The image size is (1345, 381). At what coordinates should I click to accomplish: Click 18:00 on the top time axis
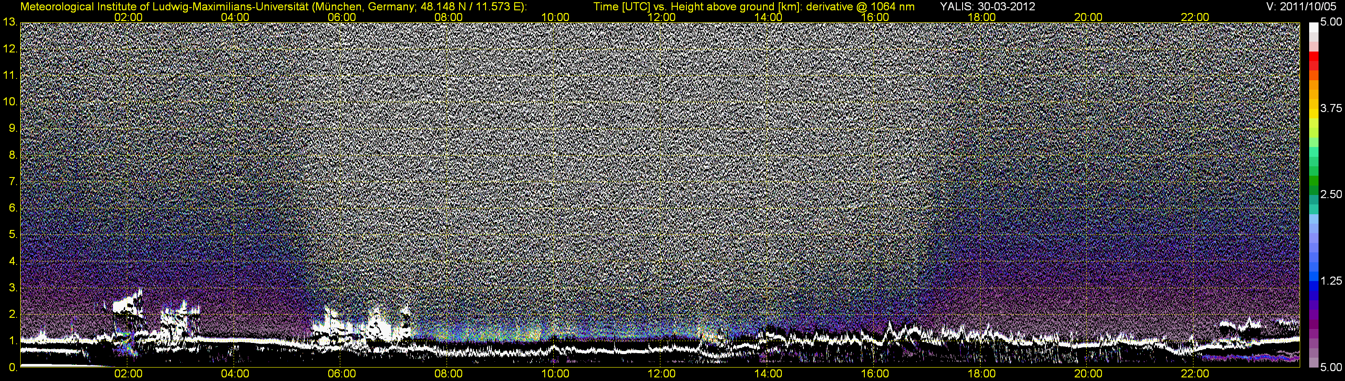[x=981, y=17]
